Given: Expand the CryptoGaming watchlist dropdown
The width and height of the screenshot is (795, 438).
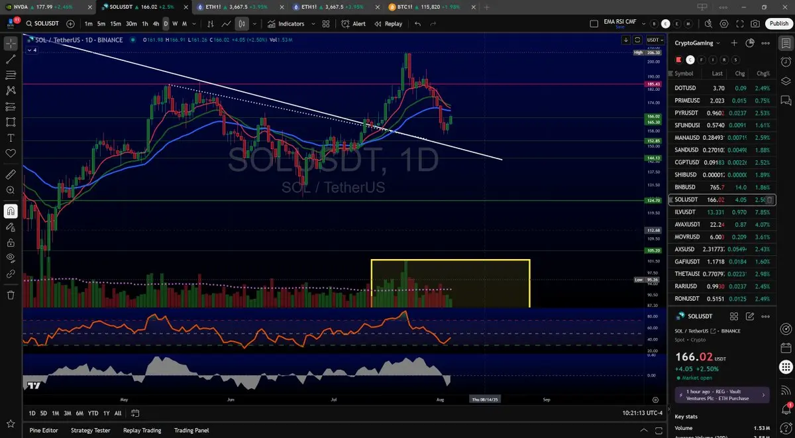Looking at the screenshot, I should (x=698, y=43).
